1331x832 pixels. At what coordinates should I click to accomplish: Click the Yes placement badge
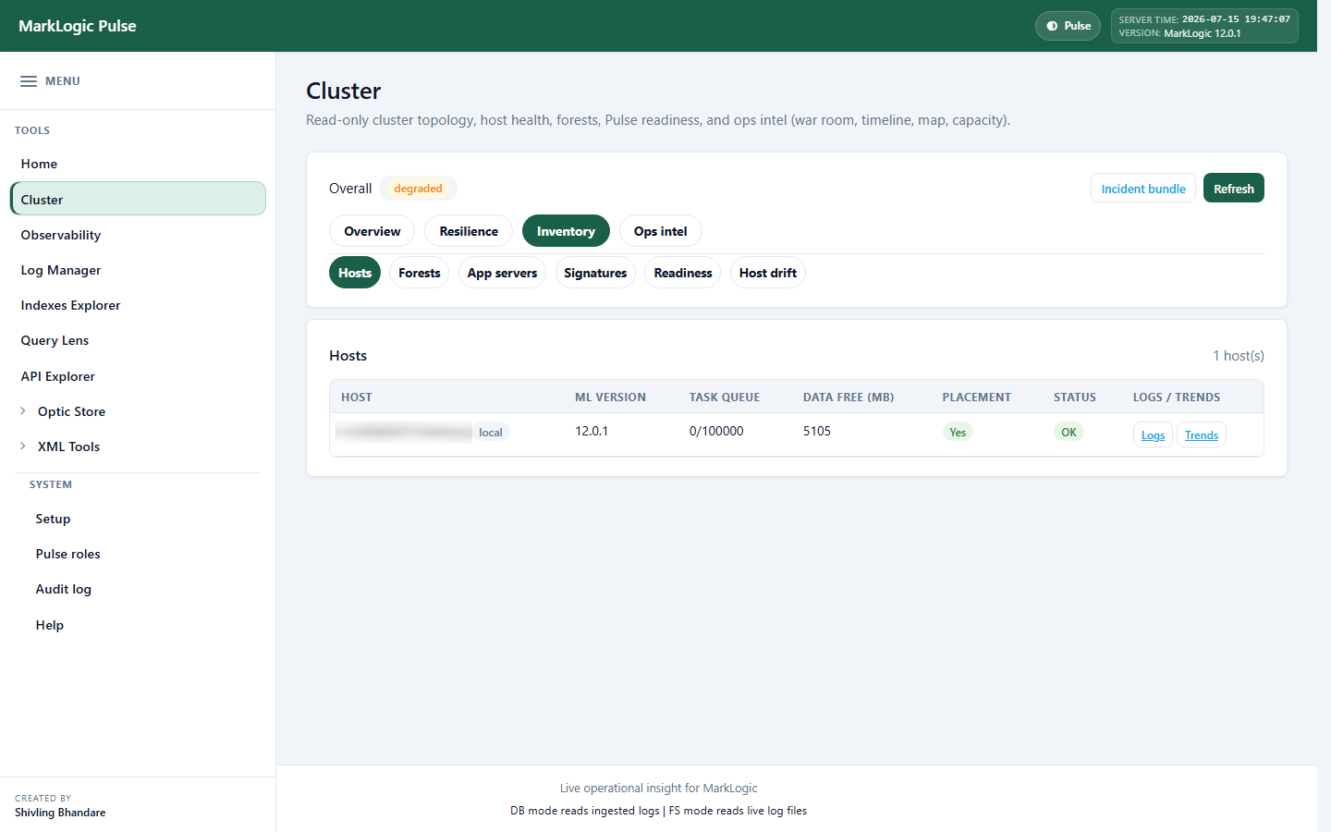[958, 432]
